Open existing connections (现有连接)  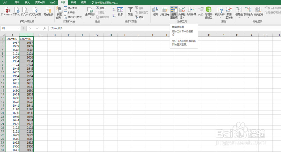(x=48, y=11)
